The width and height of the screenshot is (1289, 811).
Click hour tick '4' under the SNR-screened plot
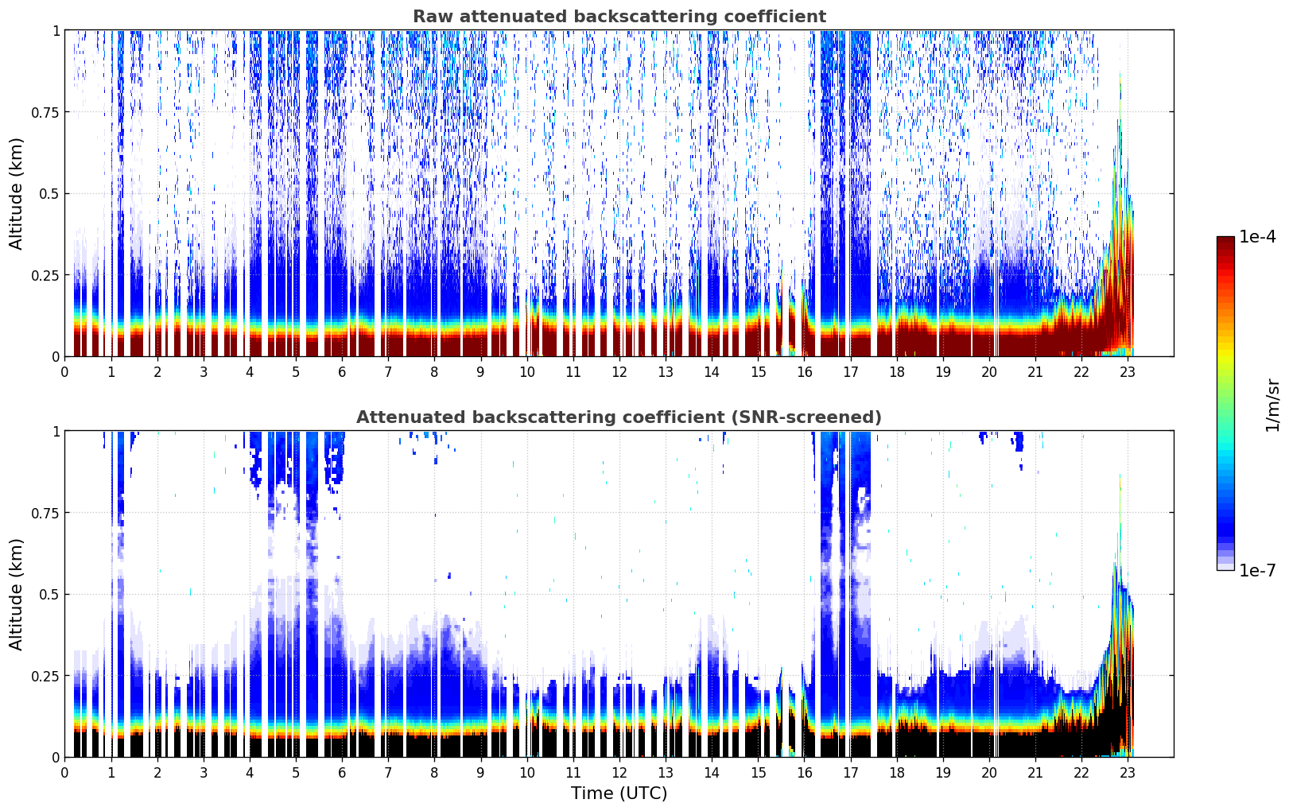250,772
